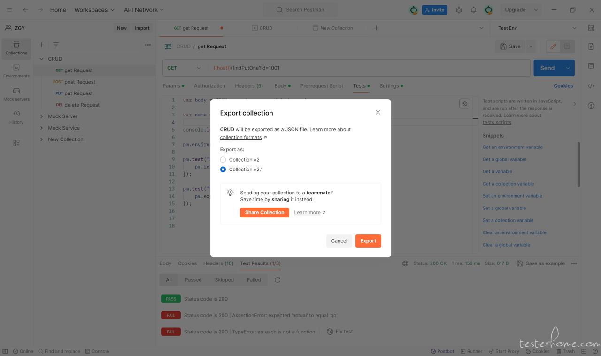This screenshot has width=601, height=356.
Task: Close the Export collection dialog
Action: click(x=378, y=112)
